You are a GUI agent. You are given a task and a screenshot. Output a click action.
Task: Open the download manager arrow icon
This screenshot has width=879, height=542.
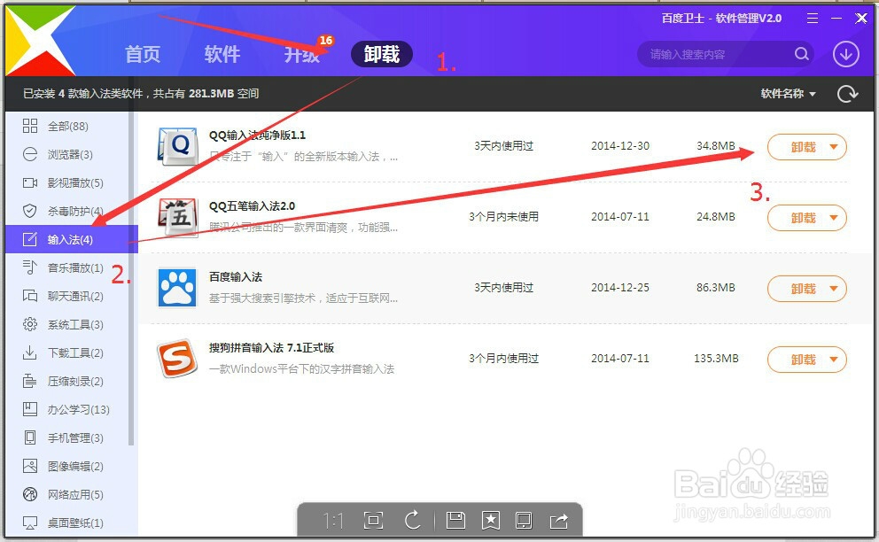845,54
